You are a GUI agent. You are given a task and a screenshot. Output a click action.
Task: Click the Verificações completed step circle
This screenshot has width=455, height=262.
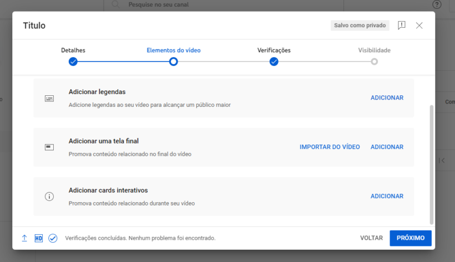[x=274, y=61]
